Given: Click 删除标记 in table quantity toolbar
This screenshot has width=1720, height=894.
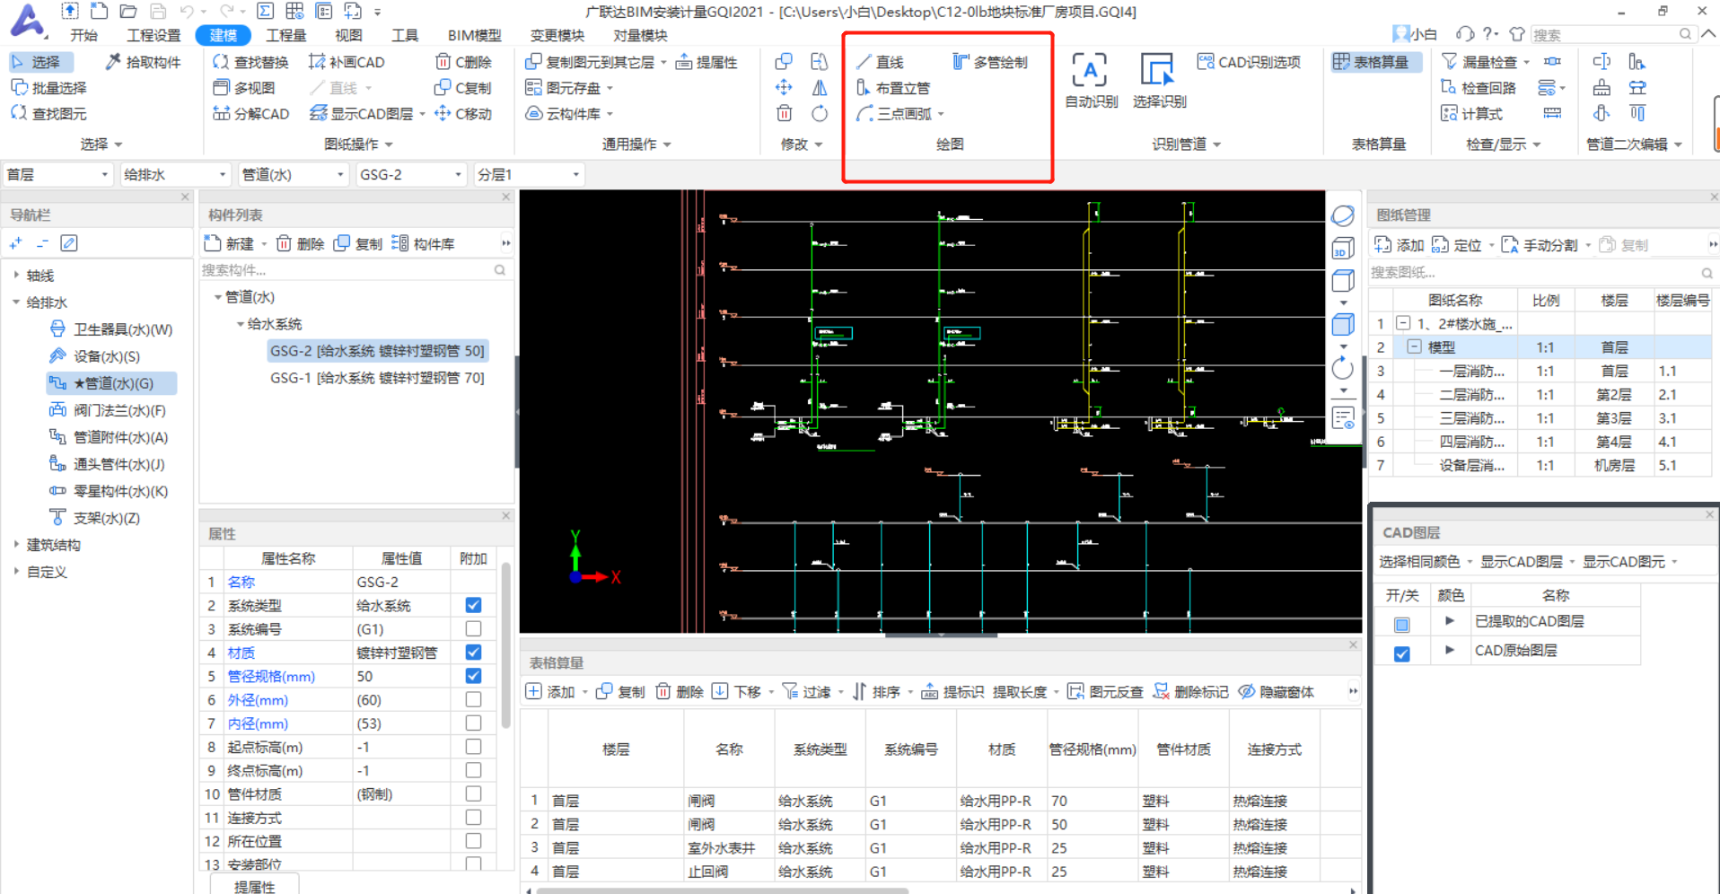Looking at the screenshot, I should coord(1190,692).
